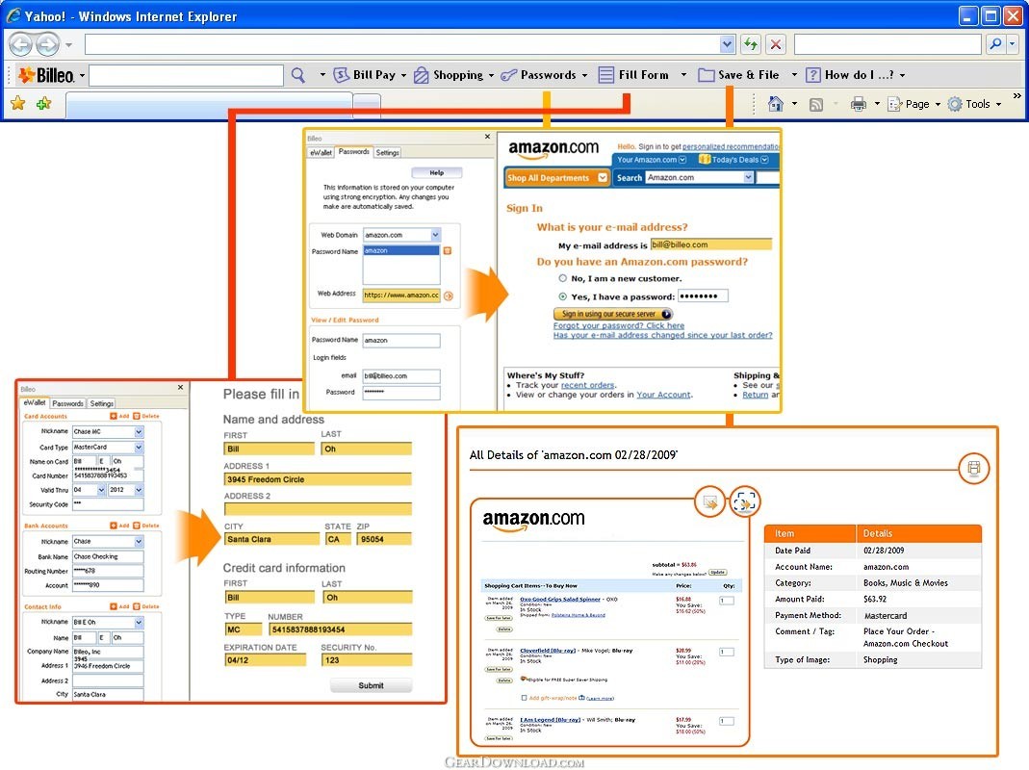Click the orange go arrow beside Web Address
This screenshot has width=1029, height=770.
(449, 296)
